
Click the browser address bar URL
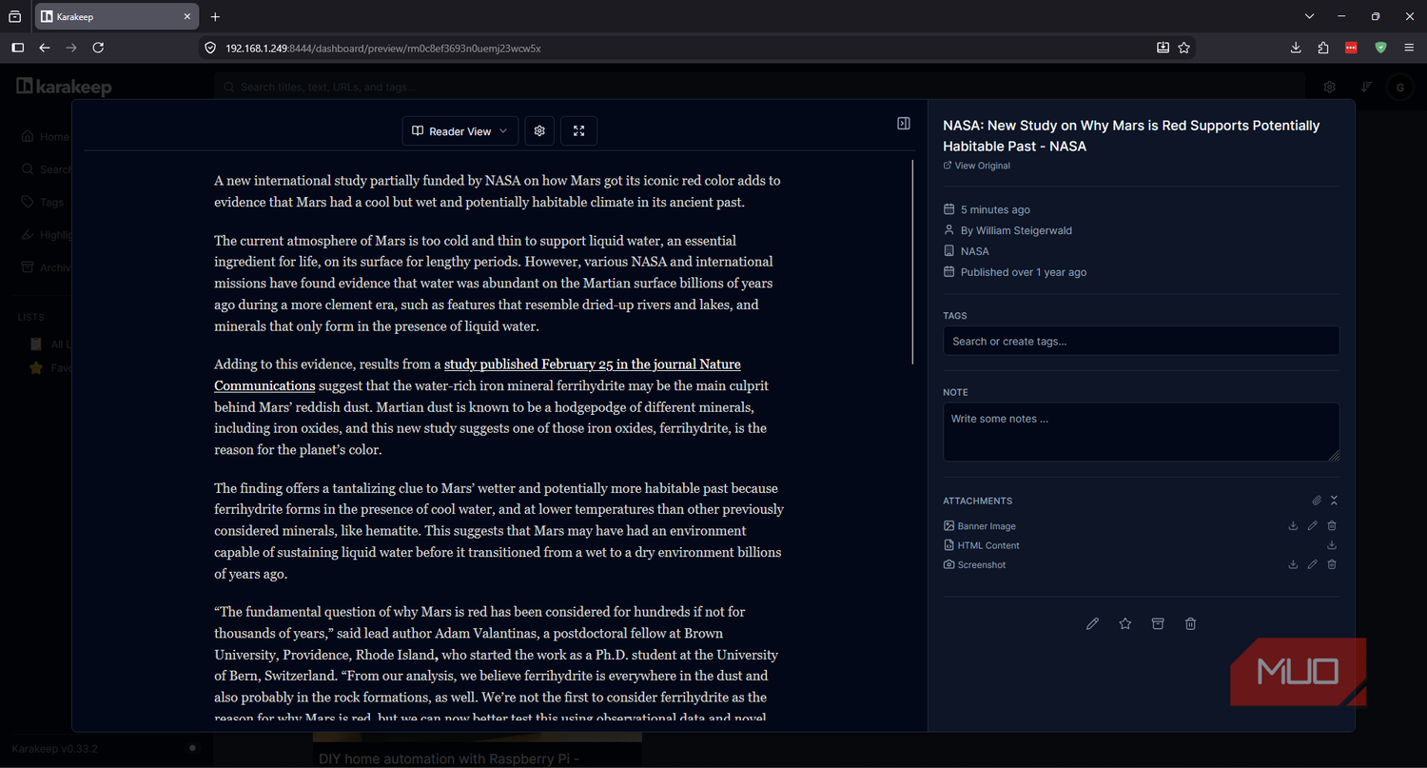point(383,48)
